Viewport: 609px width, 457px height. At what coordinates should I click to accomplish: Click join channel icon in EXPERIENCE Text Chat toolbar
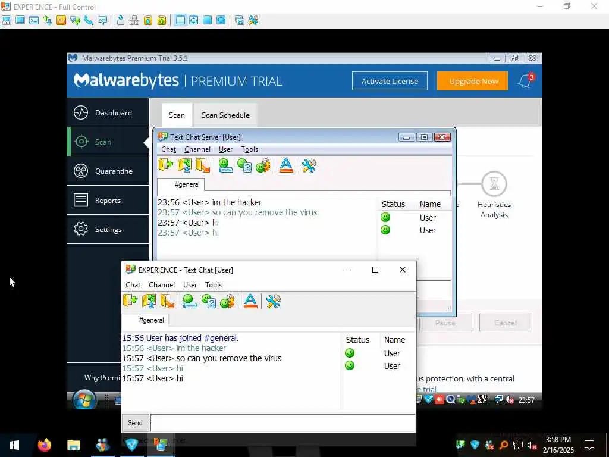click(130, 301)
